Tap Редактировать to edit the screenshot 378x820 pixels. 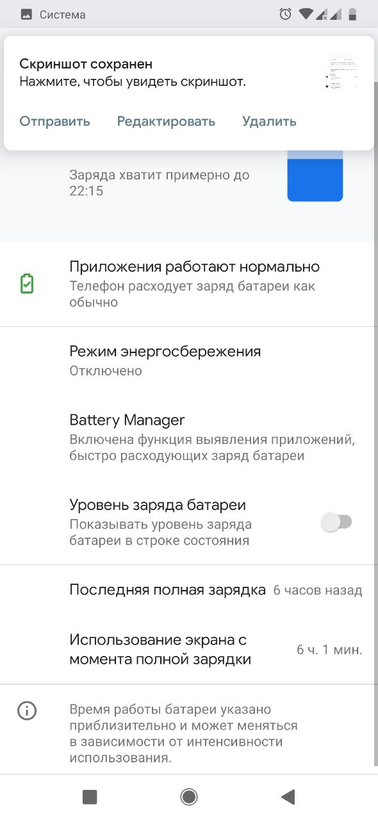(x=166, y=121)
